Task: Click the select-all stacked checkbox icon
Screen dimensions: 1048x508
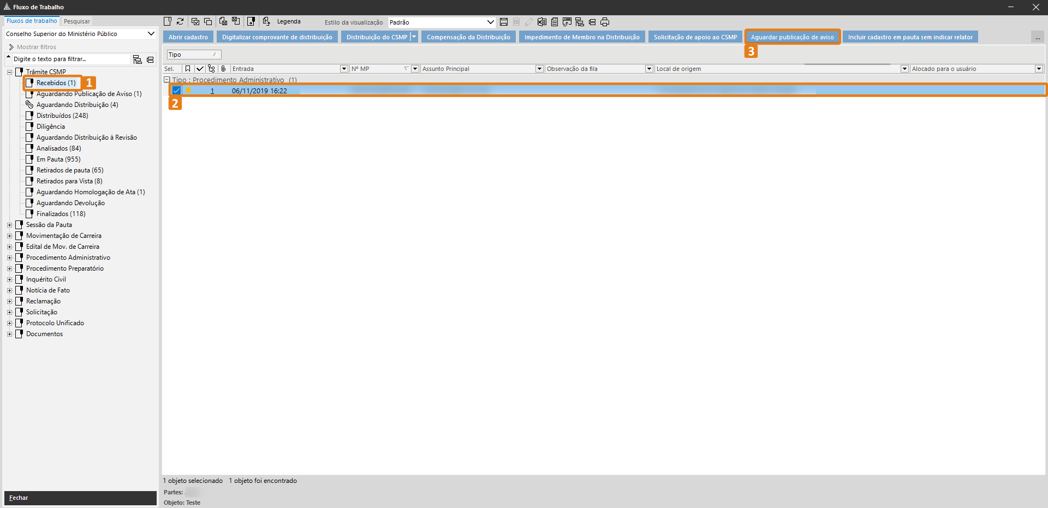Action: coord(195,21)
